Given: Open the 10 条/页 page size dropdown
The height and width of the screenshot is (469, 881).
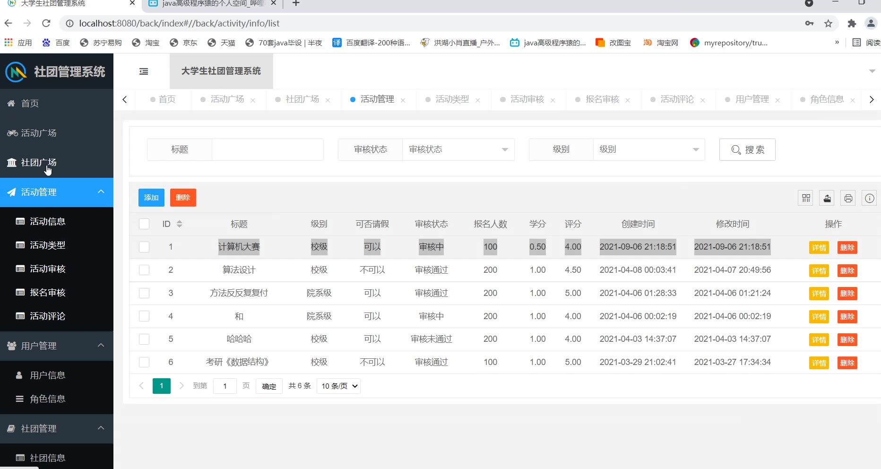Looking at the screenshot, I should (339, 386).
